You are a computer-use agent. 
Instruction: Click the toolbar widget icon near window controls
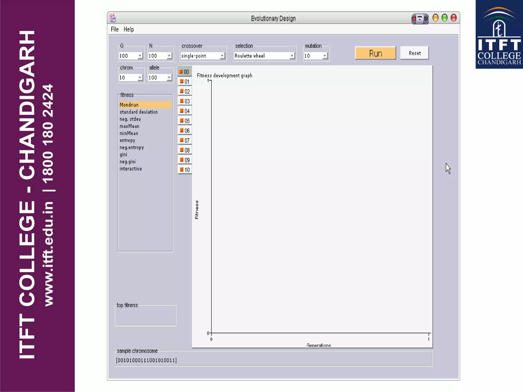[420, 19]
